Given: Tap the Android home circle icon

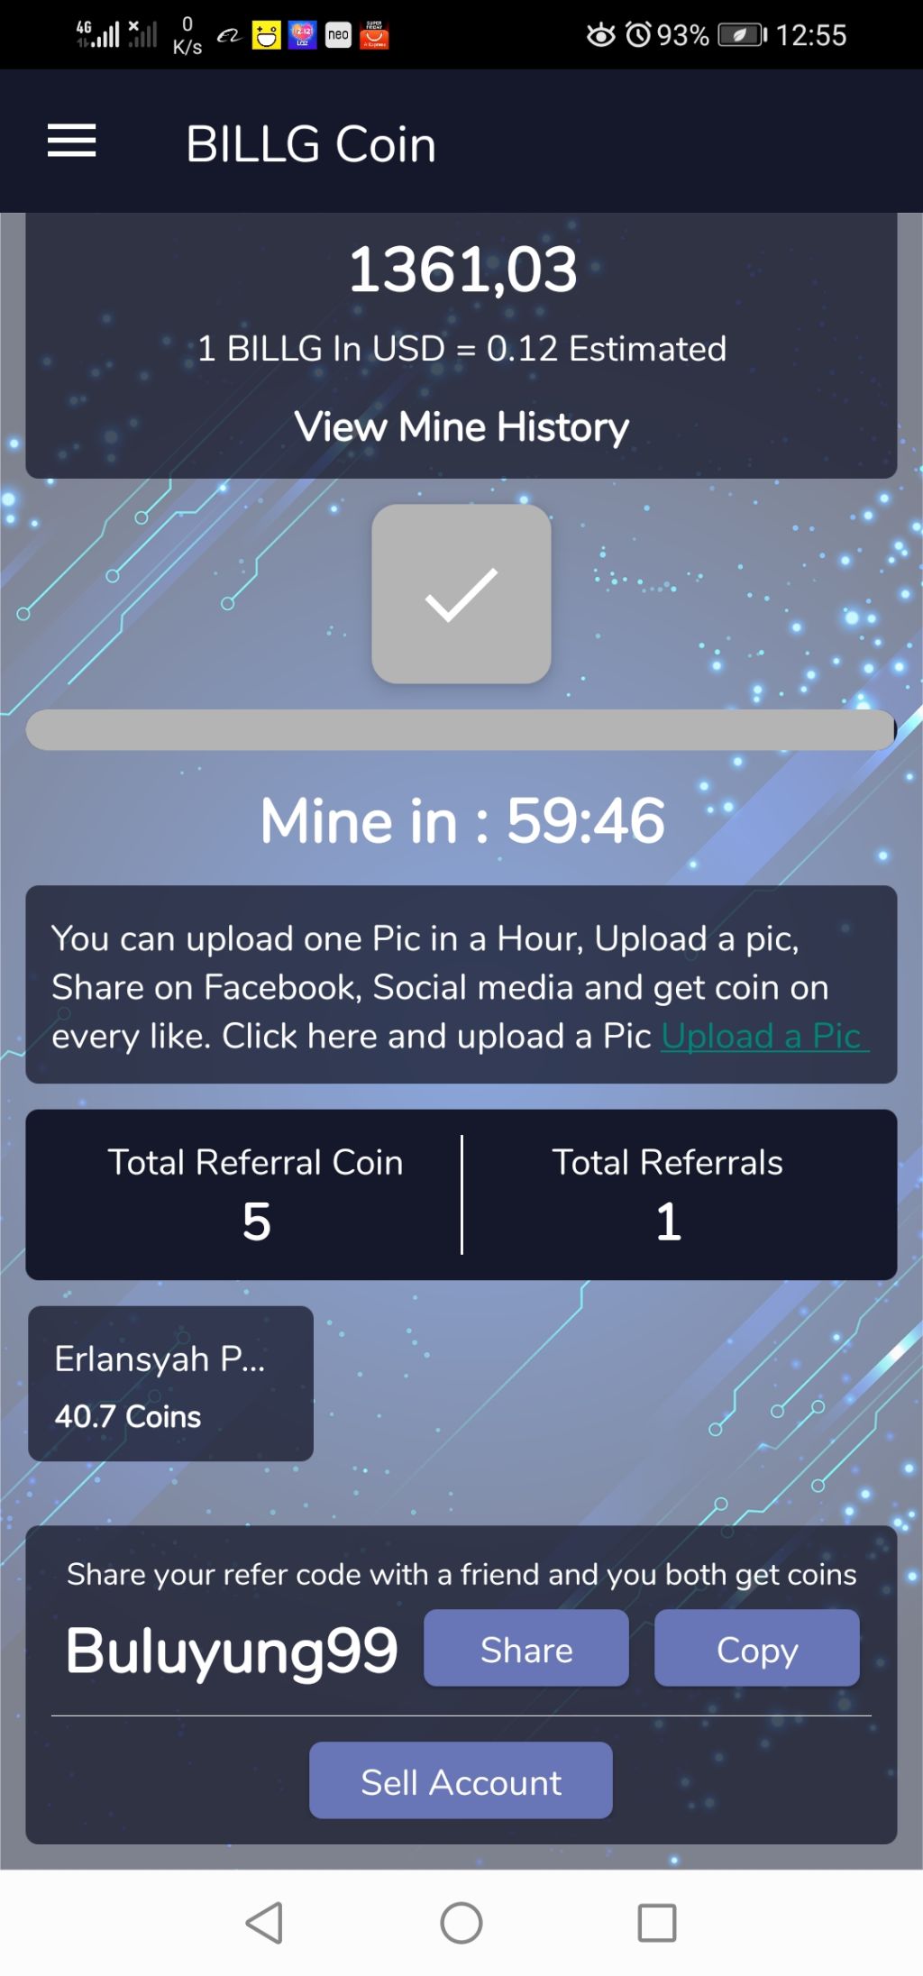Looking at the screenshot, I should (x=461, y=1923).
